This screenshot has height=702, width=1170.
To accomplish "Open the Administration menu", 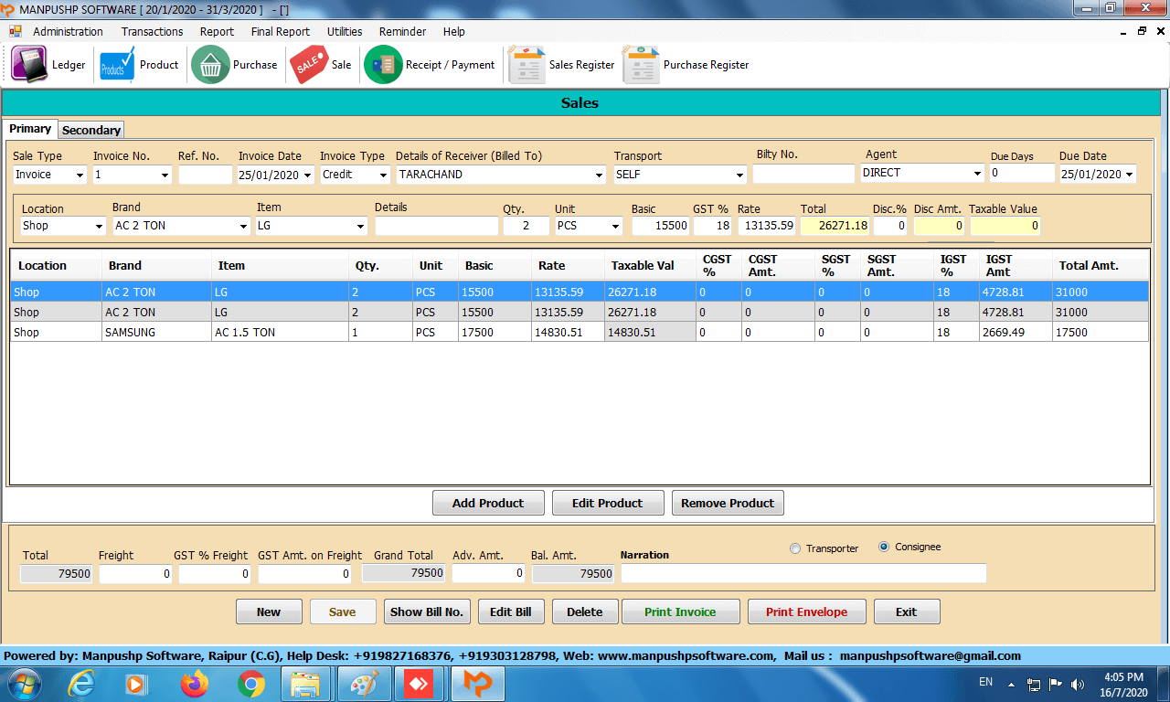I will (68, 31).
